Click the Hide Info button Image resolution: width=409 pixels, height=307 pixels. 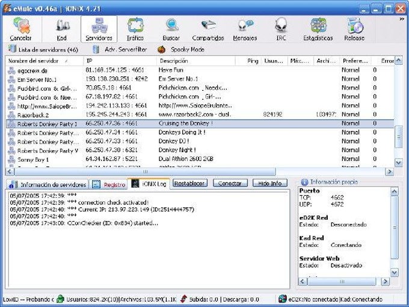tap(270, 183)
